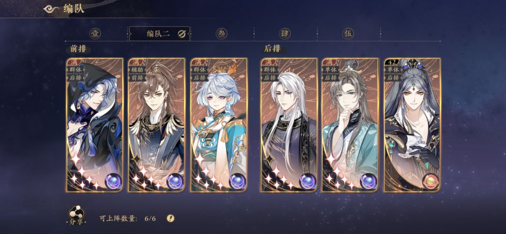This screenshot has height=234, width=506.
Task: Select the long white-haired back row card
Action: [x=289, y=125]
